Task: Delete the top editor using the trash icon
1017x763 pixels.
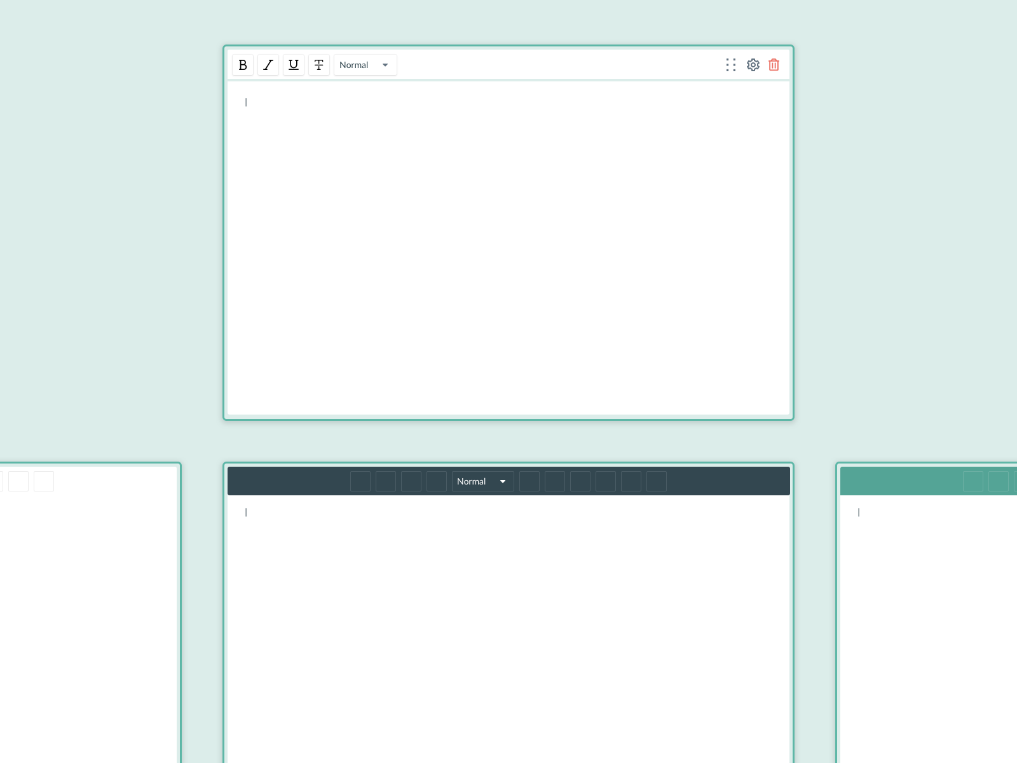Action: tap(773, 64)
